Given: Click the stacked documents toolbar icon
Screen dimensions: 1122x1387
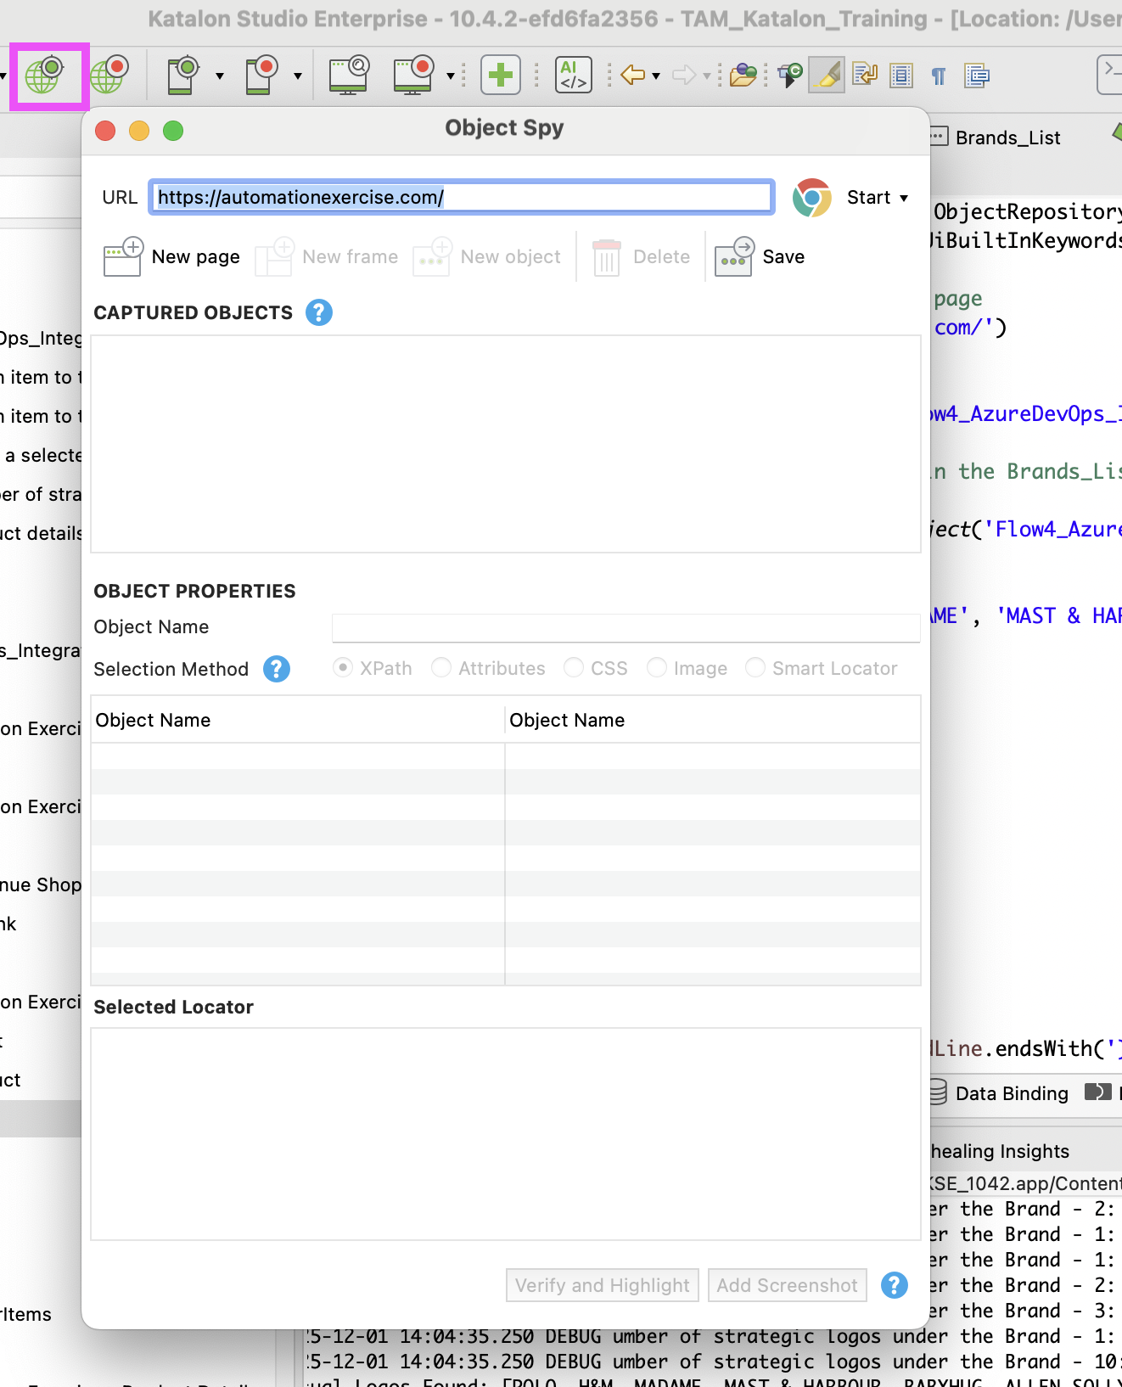Looking at the screenshot, I should point(977,76).
